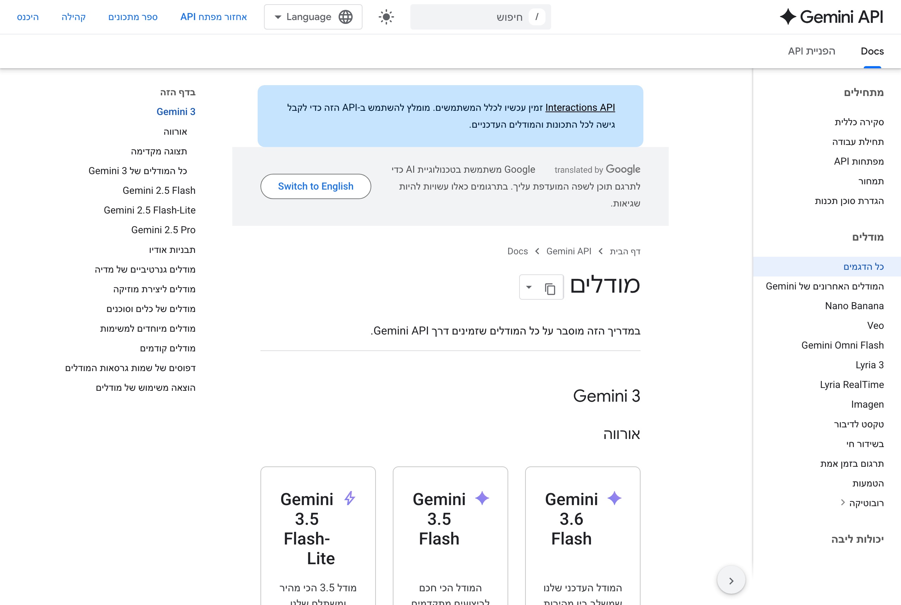Jump to מודלים של כלים וסוכנים

(151, 309)
